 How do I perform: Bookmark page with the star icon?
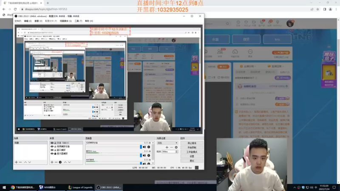pos(317,9)
